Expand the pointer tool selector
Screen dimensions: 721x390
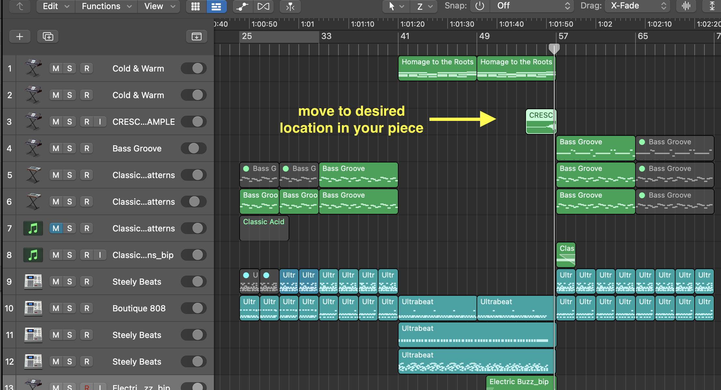[x=396, y=6]
